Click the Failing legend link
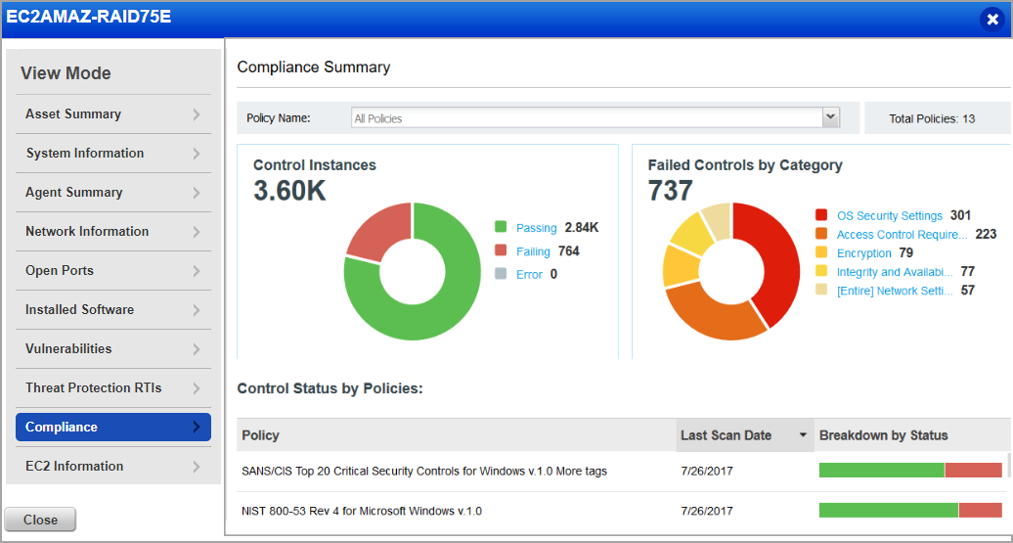The width and height of the screenshot is (1013, 543). coord(533,251)
